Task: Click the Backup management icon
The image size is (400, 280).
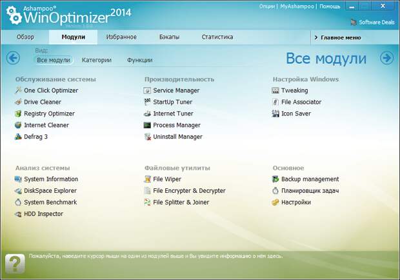Action: tap(275, 179)
